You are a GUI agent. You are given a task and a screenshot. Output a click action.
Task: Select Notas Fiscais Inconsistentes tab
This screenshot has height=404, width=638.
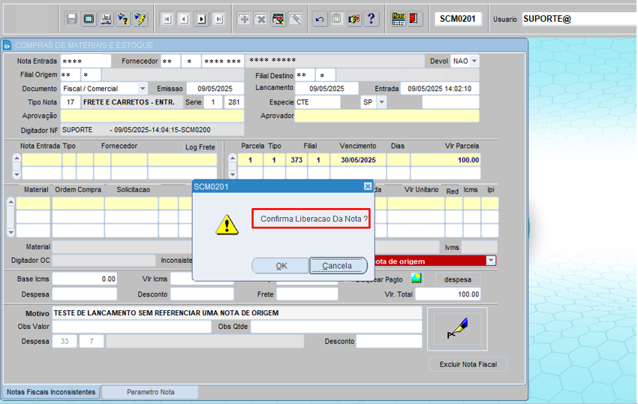click(x=51, y=392)
